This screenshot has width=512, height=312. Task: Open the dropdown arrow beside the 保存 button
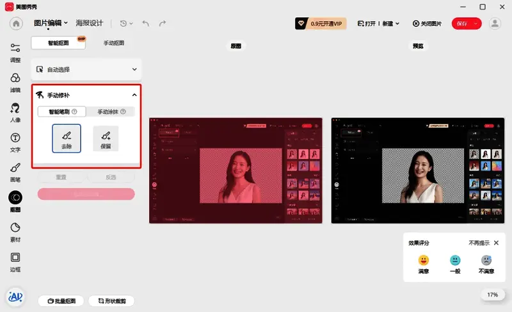tap(476, 24)
